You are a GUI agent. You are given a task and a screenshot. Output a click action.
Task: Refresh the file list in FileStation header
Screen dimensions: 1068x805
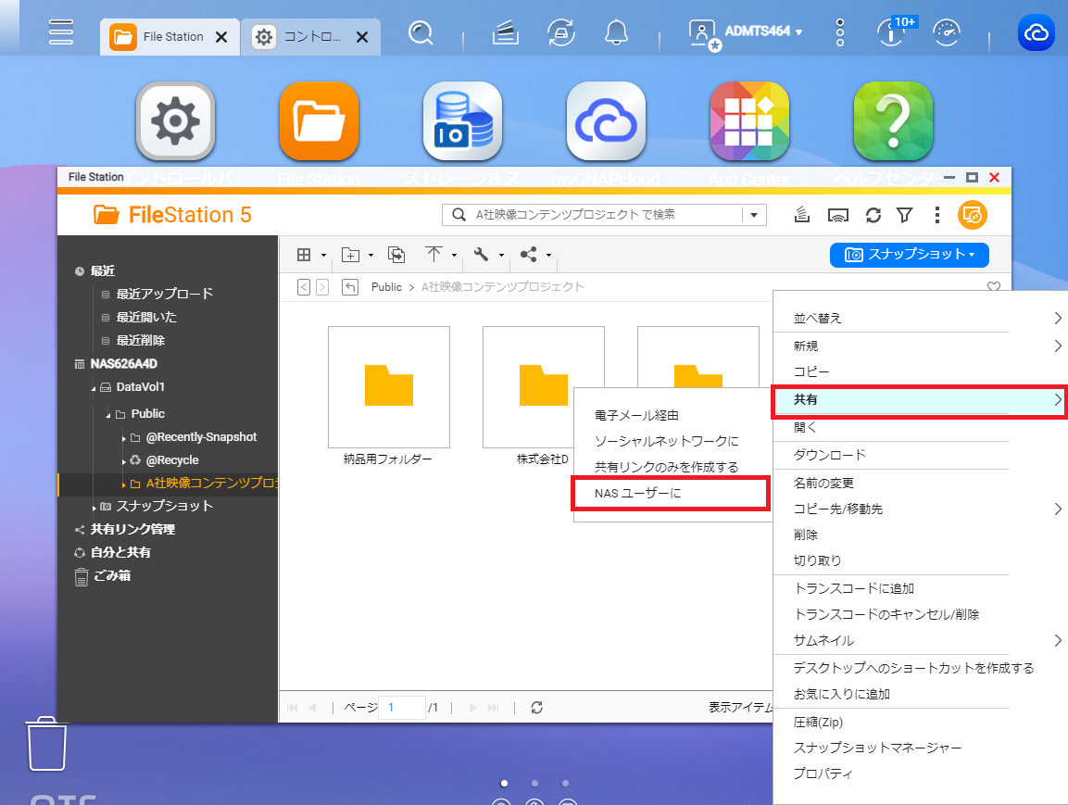pos(873,215)
